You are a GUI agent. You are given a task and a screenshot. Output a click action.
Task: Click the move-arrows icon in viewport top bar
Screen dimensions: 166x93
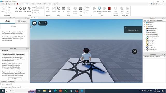pyautogui.click(x=40, y=23)
